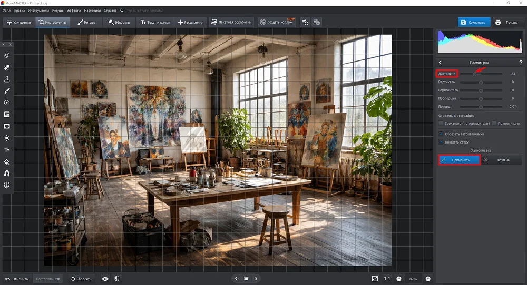Viewport: 527px width, 285px height.
Task: Select the vignette tool
Action: [x=7, y=126]
